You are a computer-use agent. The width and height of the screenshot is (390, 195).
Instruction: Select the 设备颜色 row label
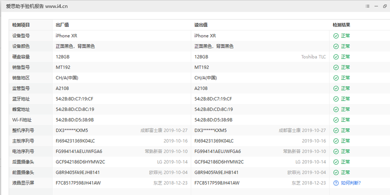[21, 46]
